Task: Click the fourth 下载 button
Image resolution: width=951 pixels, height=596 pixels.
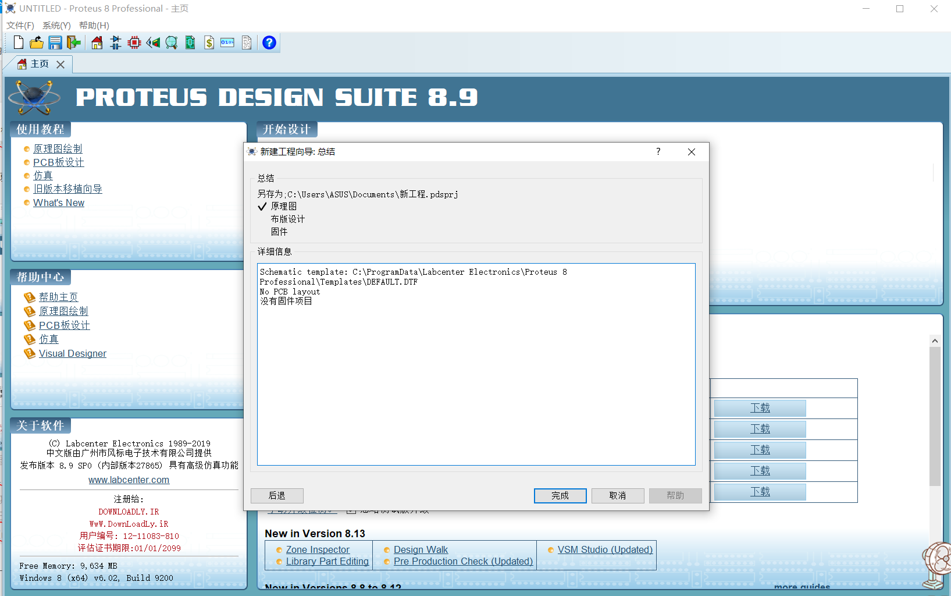Action: pyautogui.click(x=760, y=471)
